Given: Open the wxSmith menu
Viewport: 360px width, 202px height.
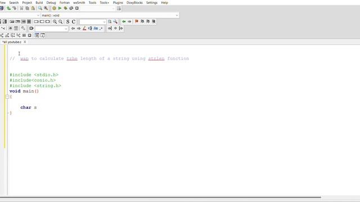Looking at the screenshot, I should tap(79, 2).
